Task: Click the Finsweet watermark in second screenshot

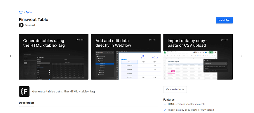Action: tap(152, 40)
